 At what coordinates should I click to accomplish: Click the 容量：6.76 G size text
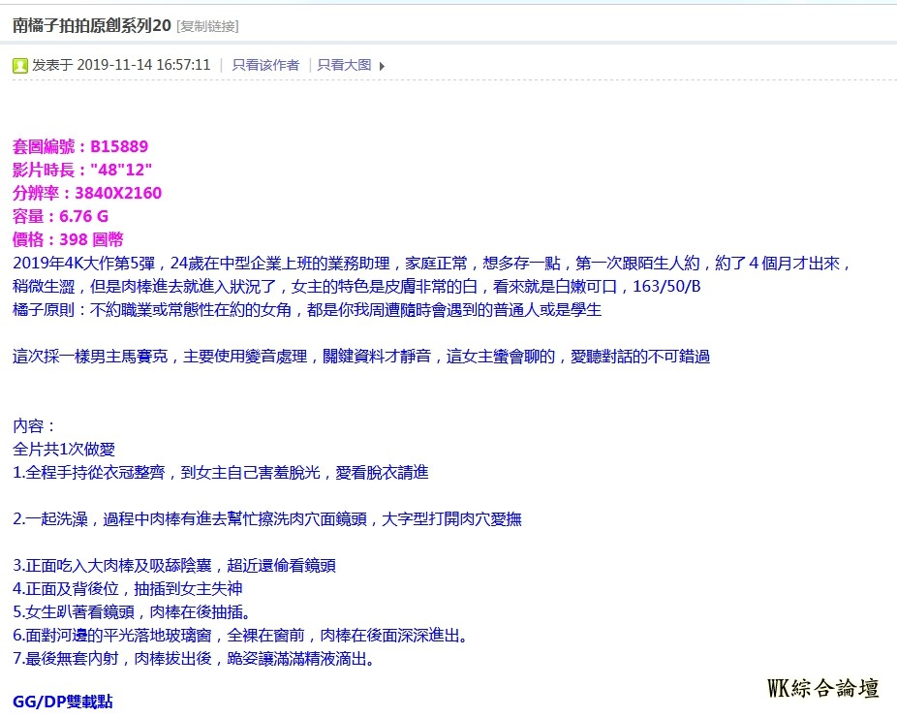[60, 216]
